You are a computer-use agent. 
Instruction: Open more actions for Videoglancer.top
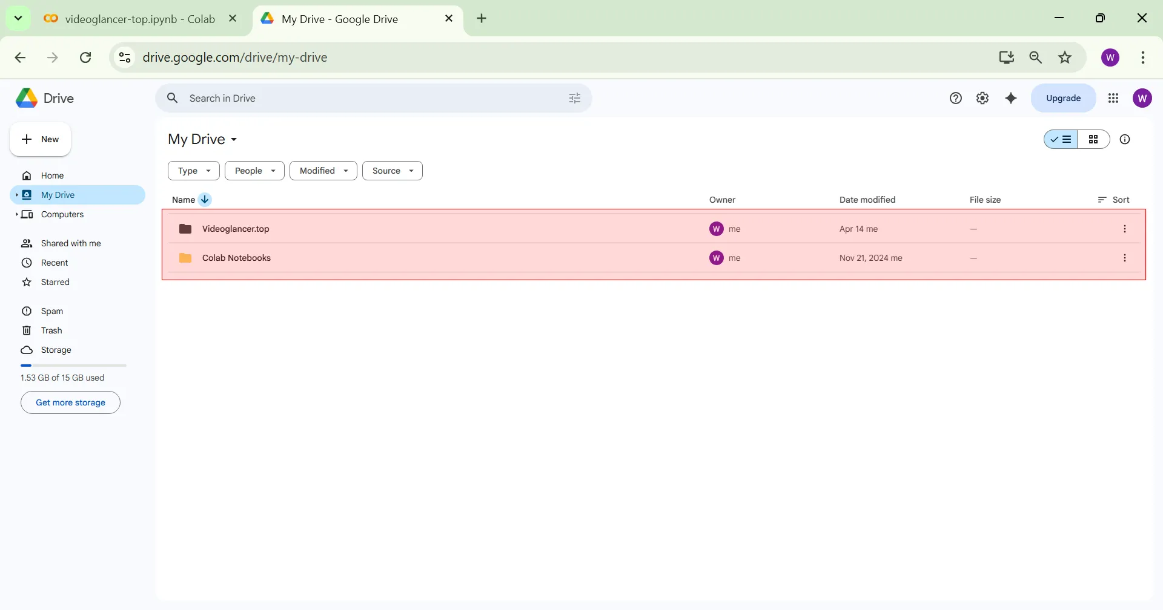tap(1125, 229)
